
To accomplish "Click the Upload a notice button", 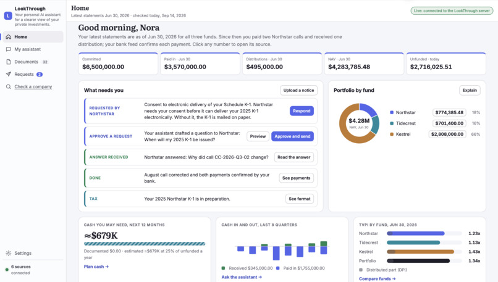I will coord(298,91).
